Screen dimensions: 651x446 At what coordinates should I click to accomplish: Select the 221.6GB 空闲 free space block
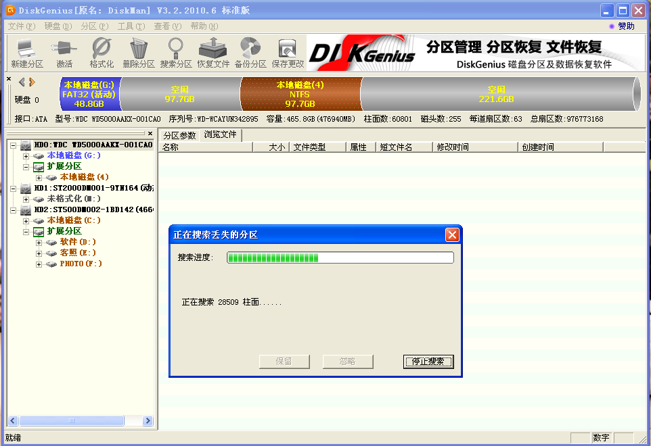497,94
